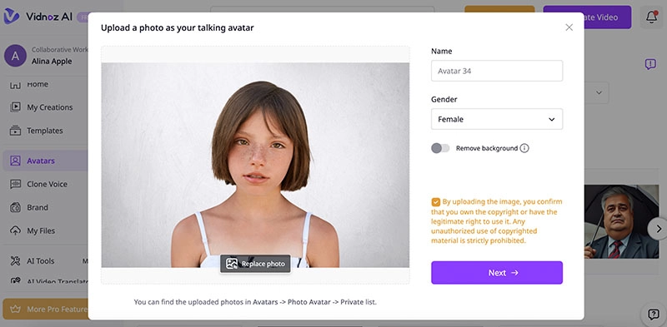667x327 pixels.
Task: Click the next arrow on the avatar carousel
Action: coord(659,229)
